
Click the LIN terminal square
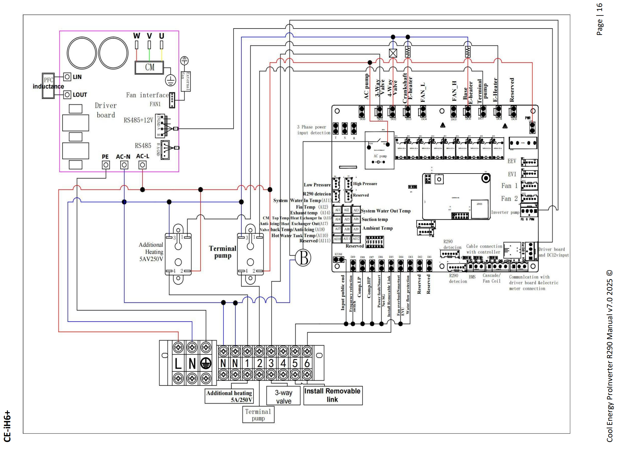pos(67,77)
